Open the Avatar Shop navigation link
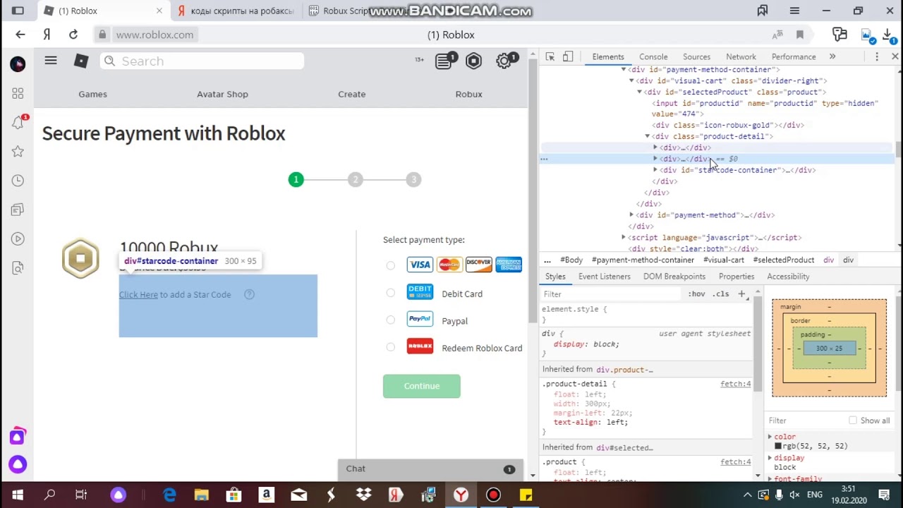The width and height of the screenshot is (903, 508). pyautogui.click(x=222, y=94)
